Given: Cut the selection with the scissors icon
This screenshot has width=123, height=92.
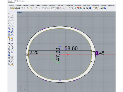Looking at the screenshot, I should coord(25,8).
